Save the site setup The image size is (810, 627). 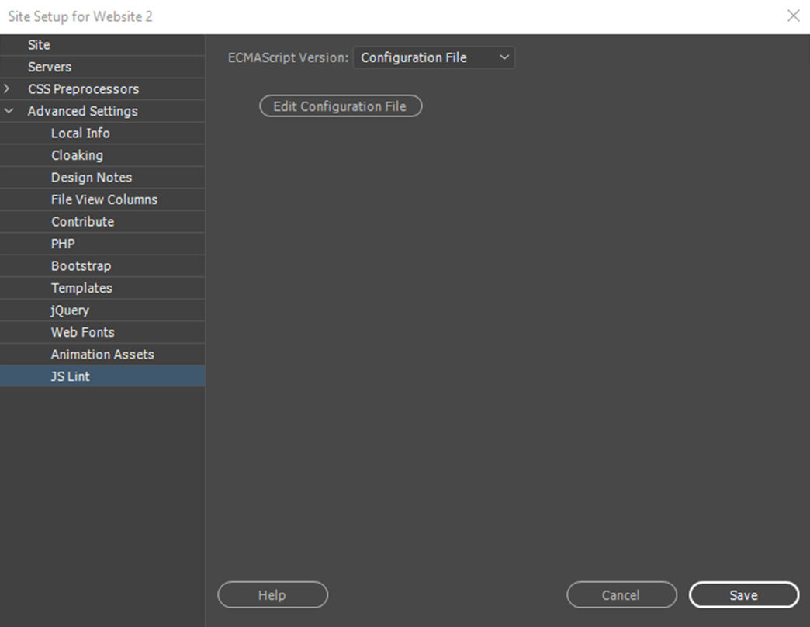744,595
